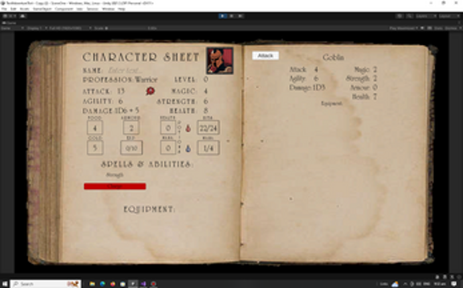Click the Goblin enemy title
The height and width of the screenshot is (288, 463).
point(333,57)
